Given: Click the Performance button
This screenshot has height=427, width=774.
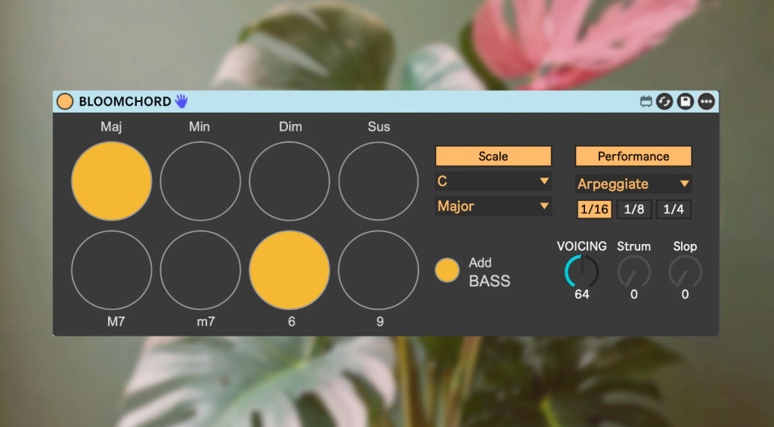Looking at the screenshot, I should [x=633, y=156].
